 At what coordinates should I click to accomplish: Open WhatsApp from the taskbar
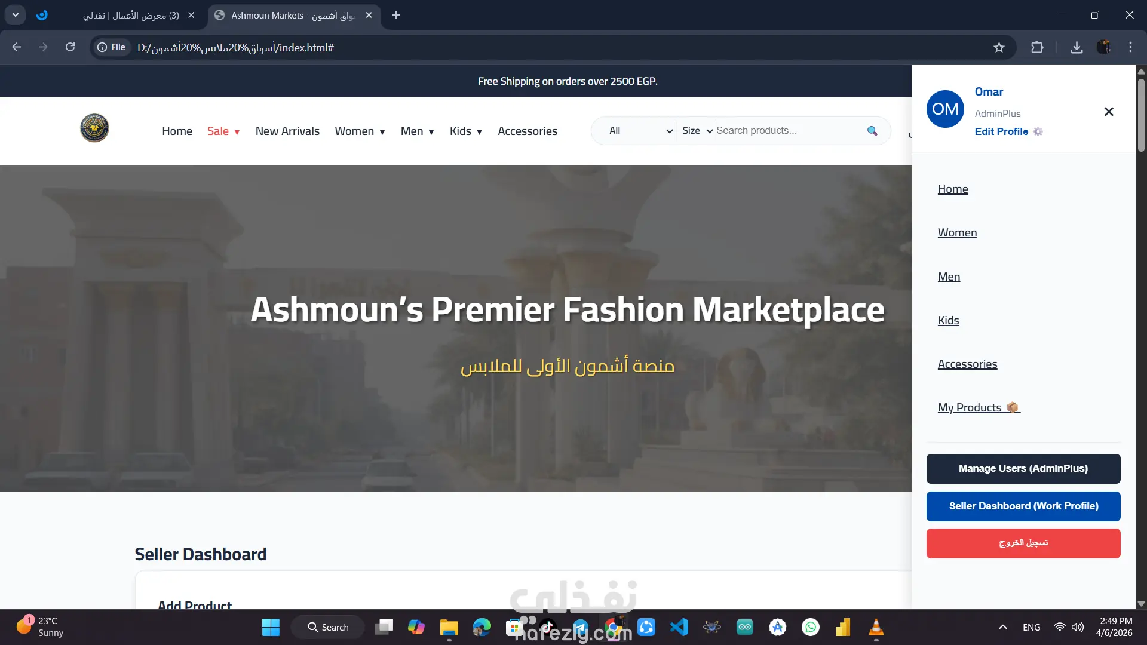[x=811, y=627]
